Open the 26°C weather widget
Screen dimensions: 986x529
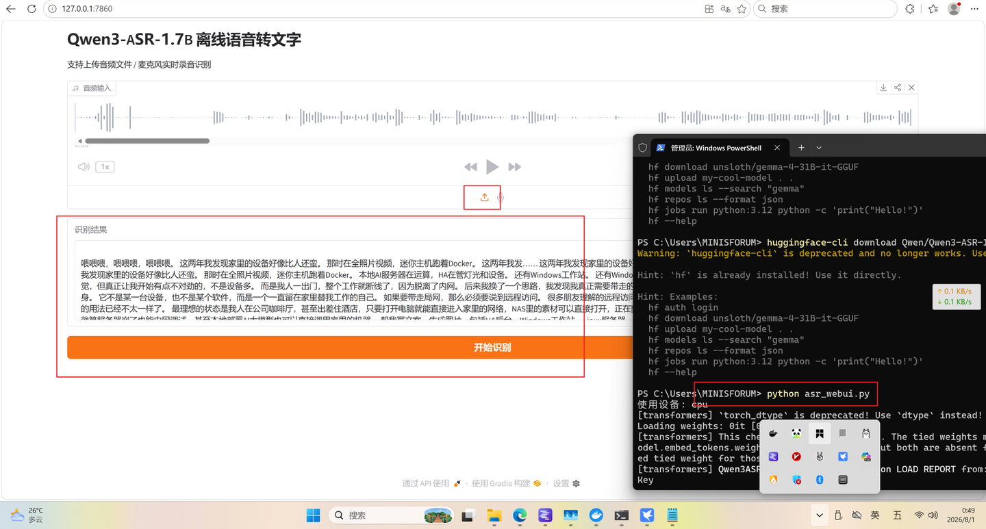click(27, 515)
